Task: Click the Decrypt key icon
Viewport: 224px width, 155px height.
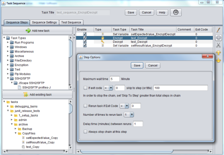Action: pyautogui.click(x=102, y=42)
